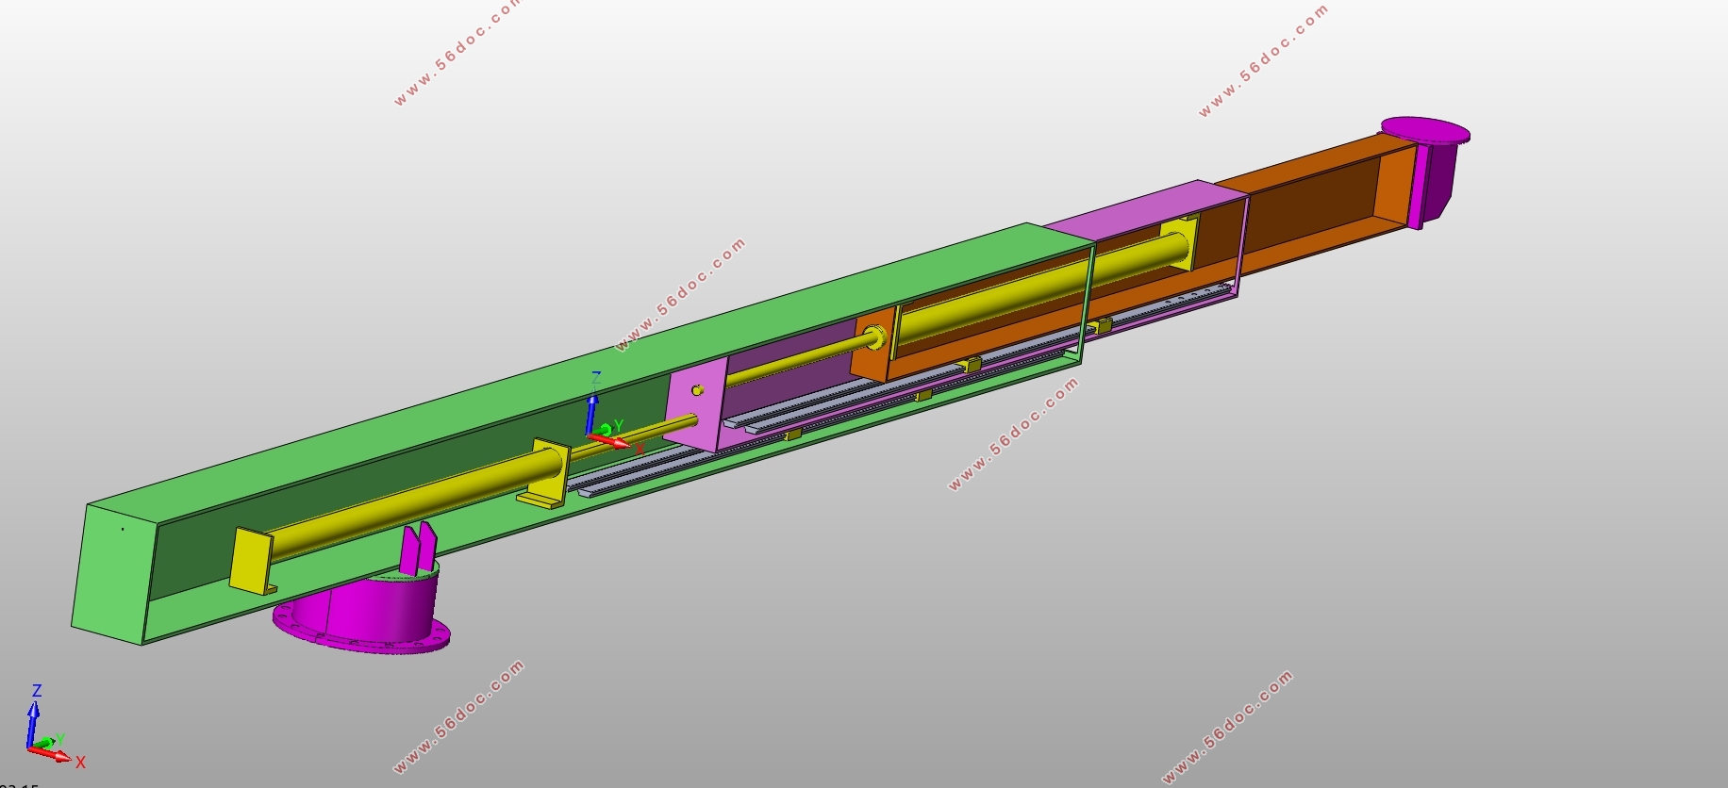Screen dimensions: 1728x788
Task: Pick the yellow end bracket at the housing's left end
Action: coord(249,561)
